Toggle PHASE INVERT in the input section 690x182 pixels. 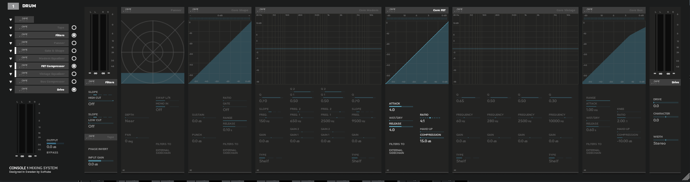(98, 149)
